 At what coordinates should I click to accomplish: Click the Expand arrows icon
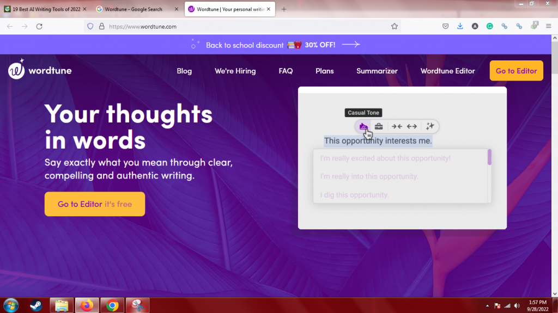click(x=412, y=126)
